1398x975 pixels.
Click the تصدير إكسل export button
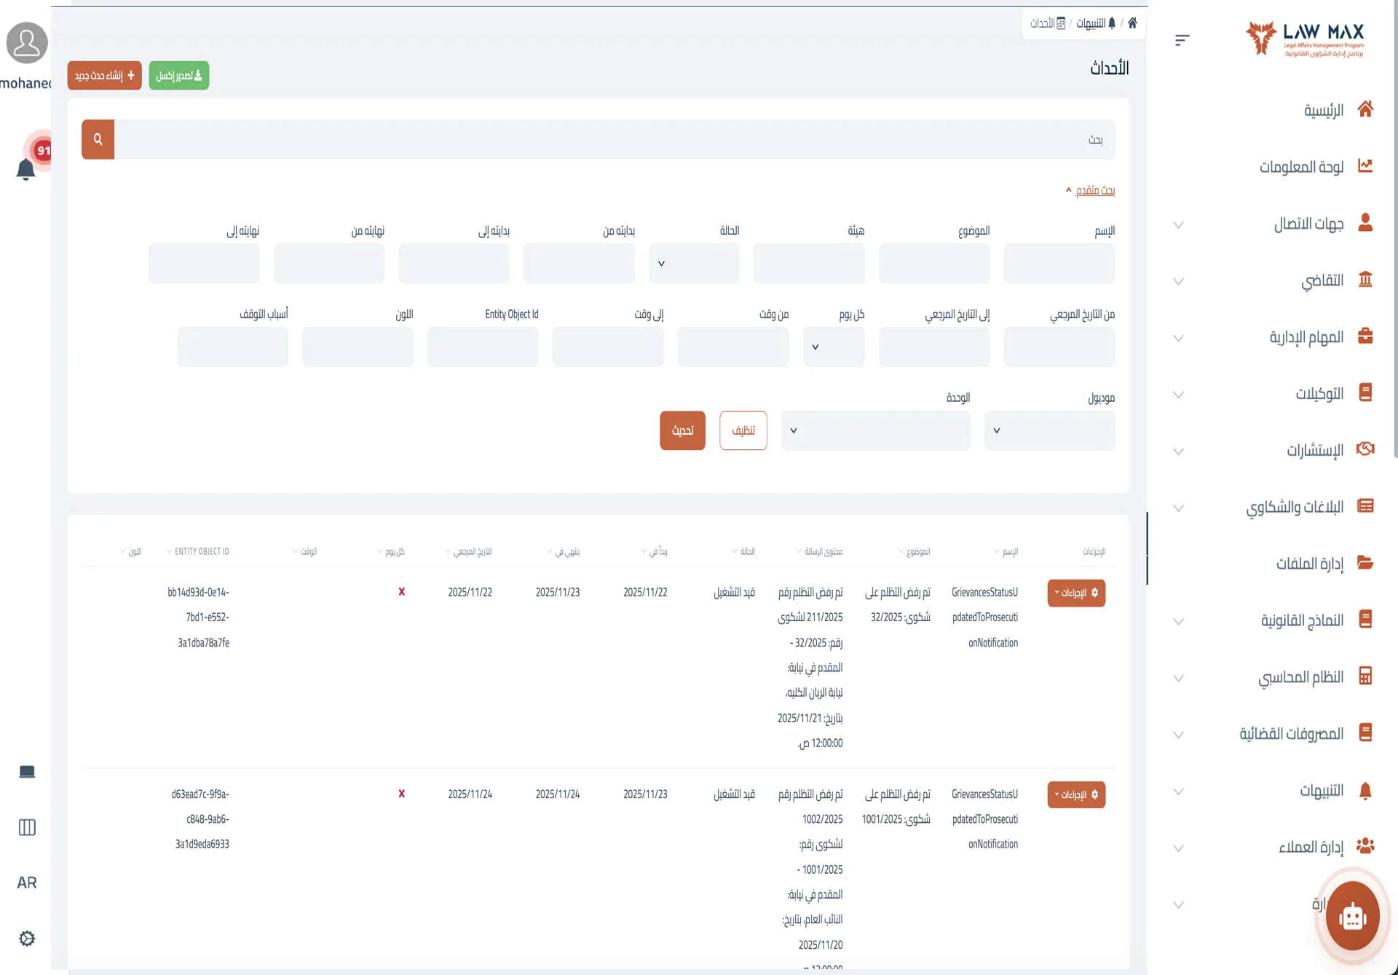(x=178, y=76)
